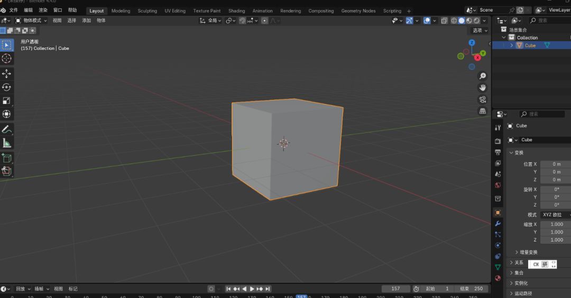Expand the Cube item in outliner
The width and height of the screenshot is (571, 298).
point(511,45)
